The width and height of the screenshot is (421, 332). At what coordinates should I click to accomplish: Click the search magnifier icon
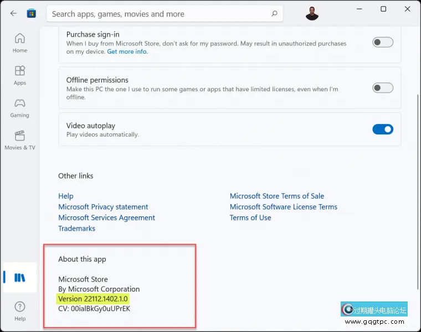coord(274,14)
